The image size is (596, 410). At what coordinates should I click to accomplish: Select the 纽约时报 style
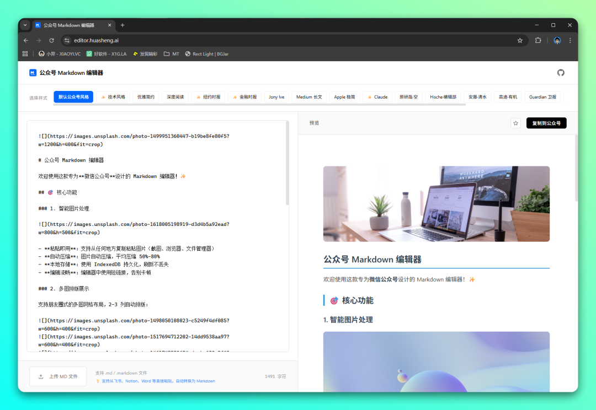208,97
